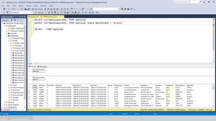Screen dimensions: 216x121
Task: Click the Copy icon in toolbar
Action: pos(64,9)
